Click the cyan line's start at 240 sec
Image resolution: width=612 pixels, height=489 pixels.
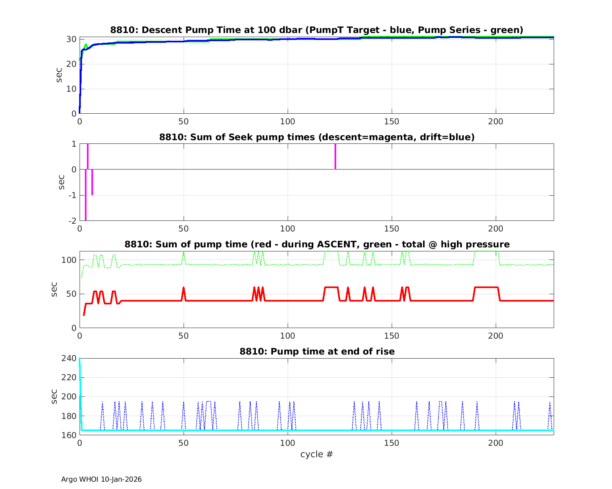pyautogui.click(x=80, y=359)
